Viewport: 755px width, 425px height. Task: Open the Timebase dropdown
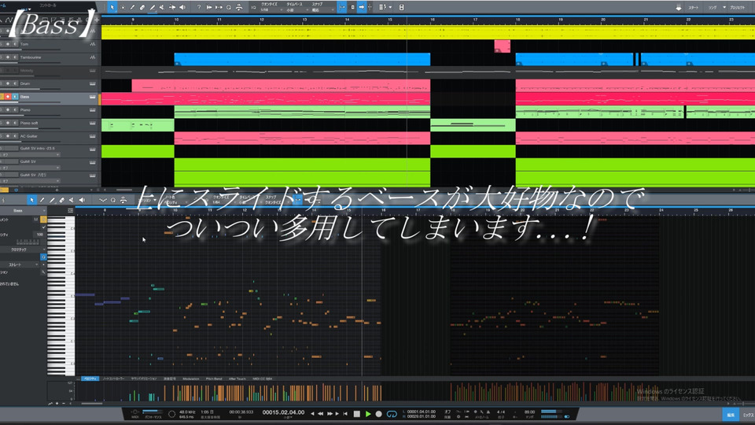296,10
